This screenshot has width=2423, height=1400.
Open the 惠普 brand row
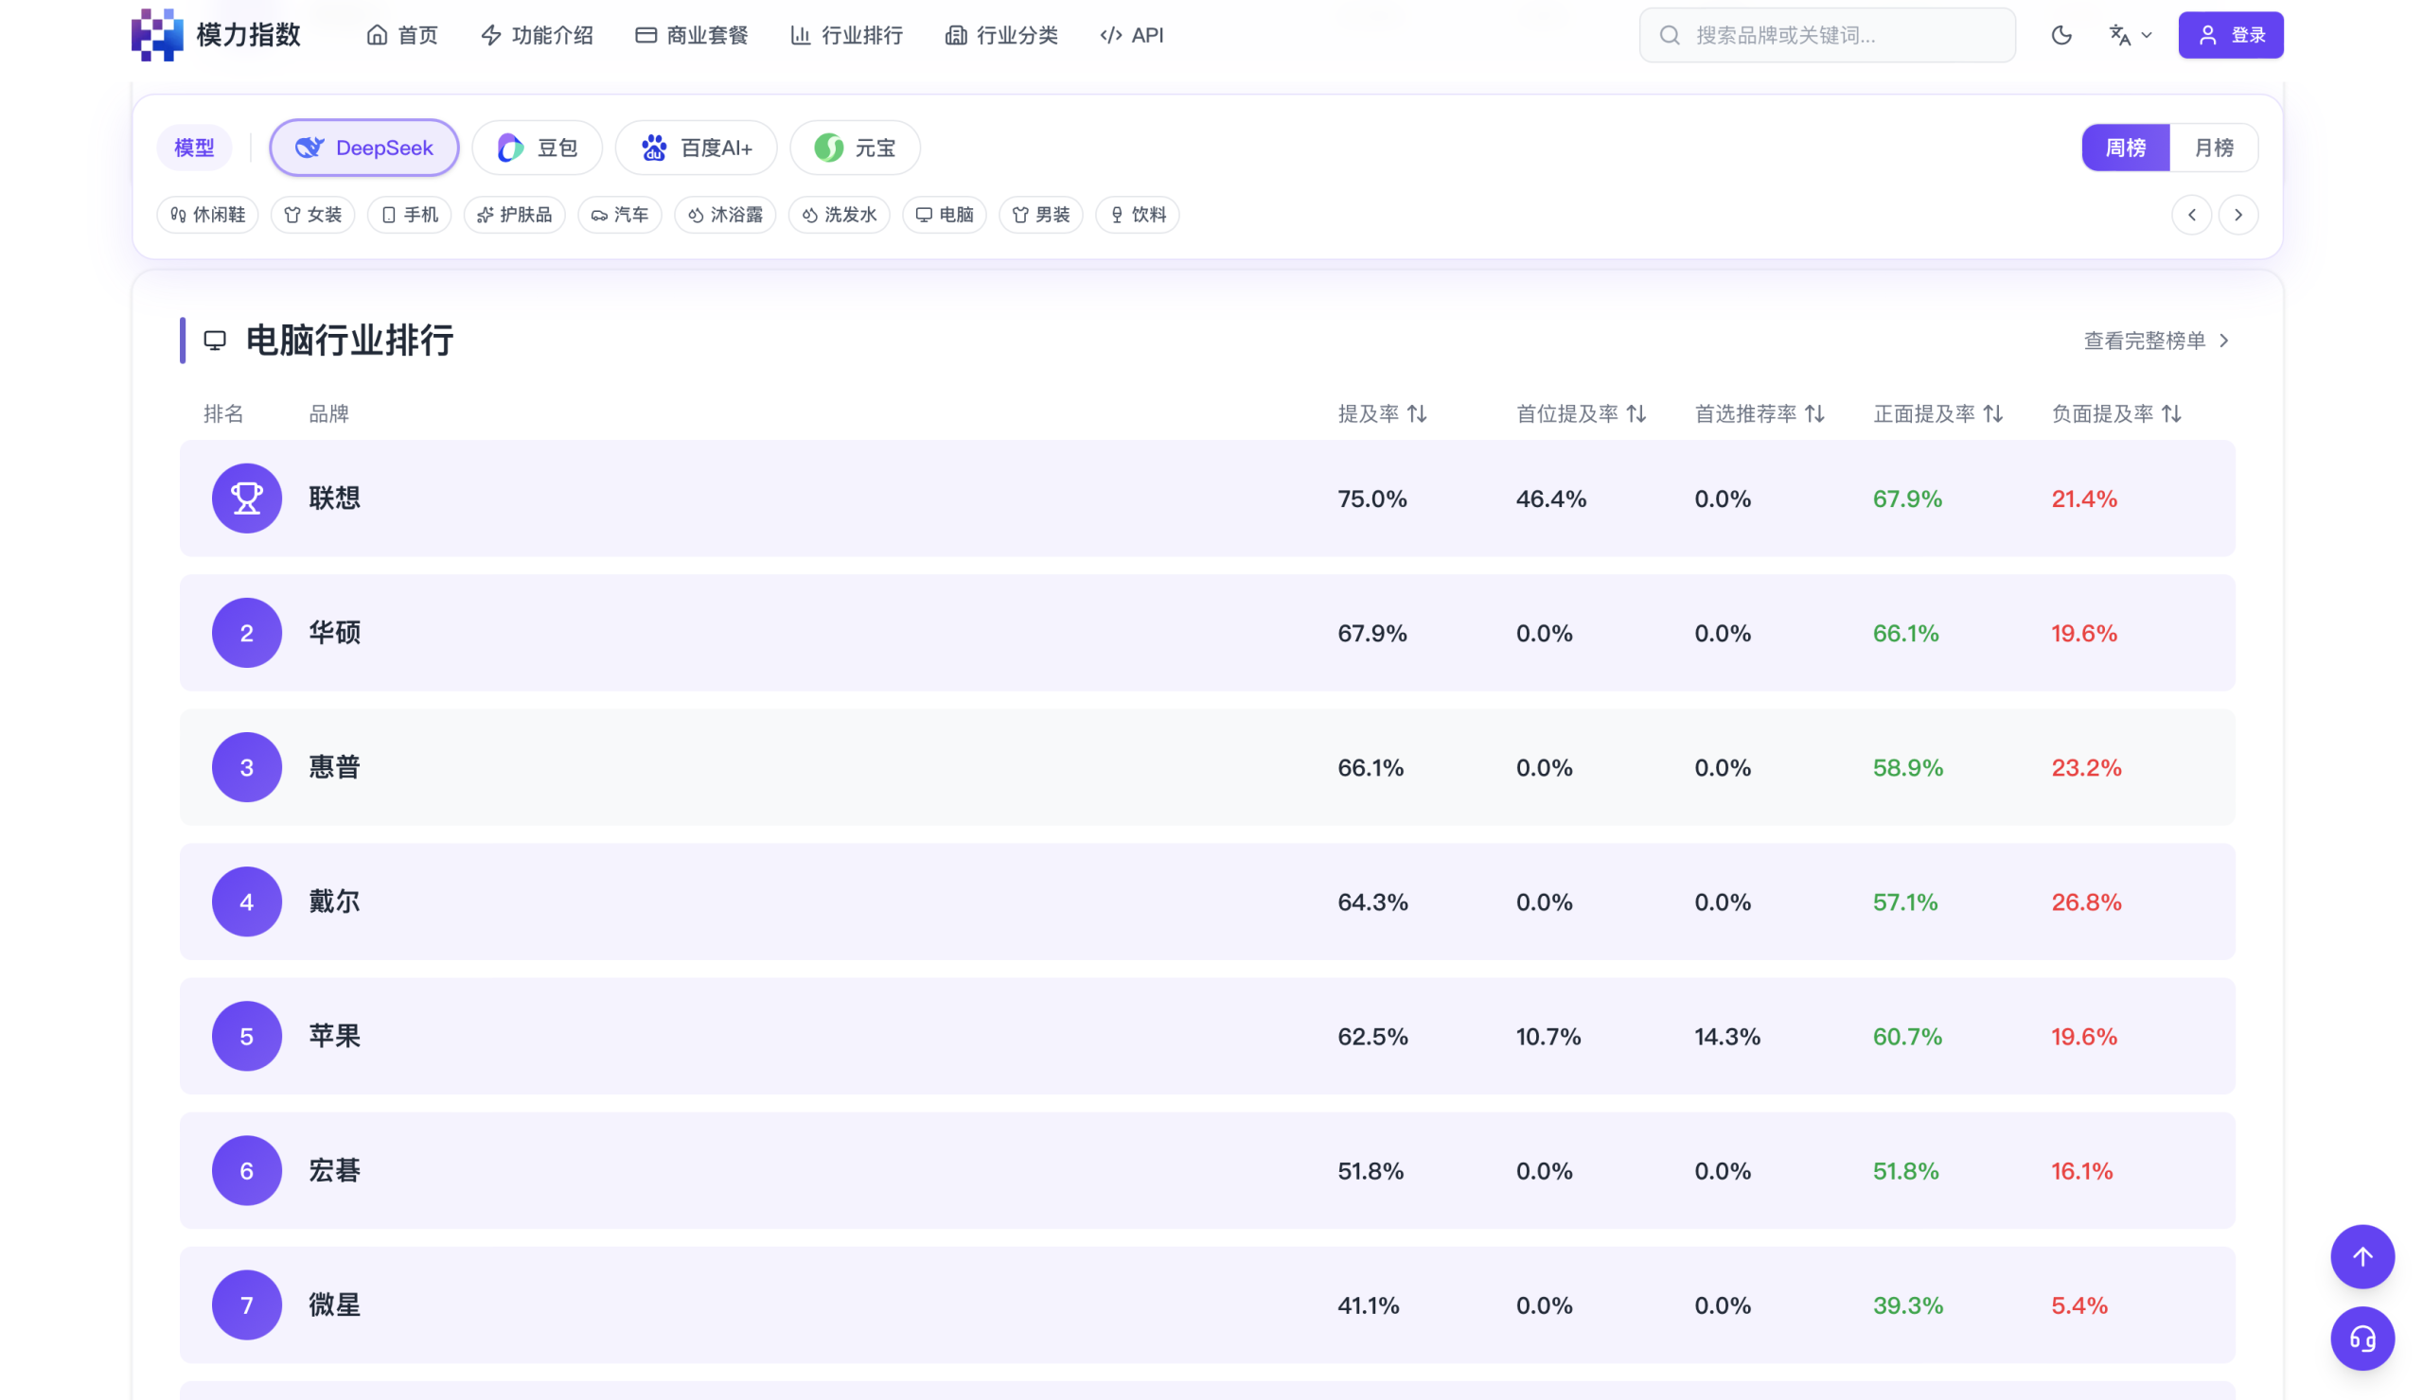point(1208,768)
